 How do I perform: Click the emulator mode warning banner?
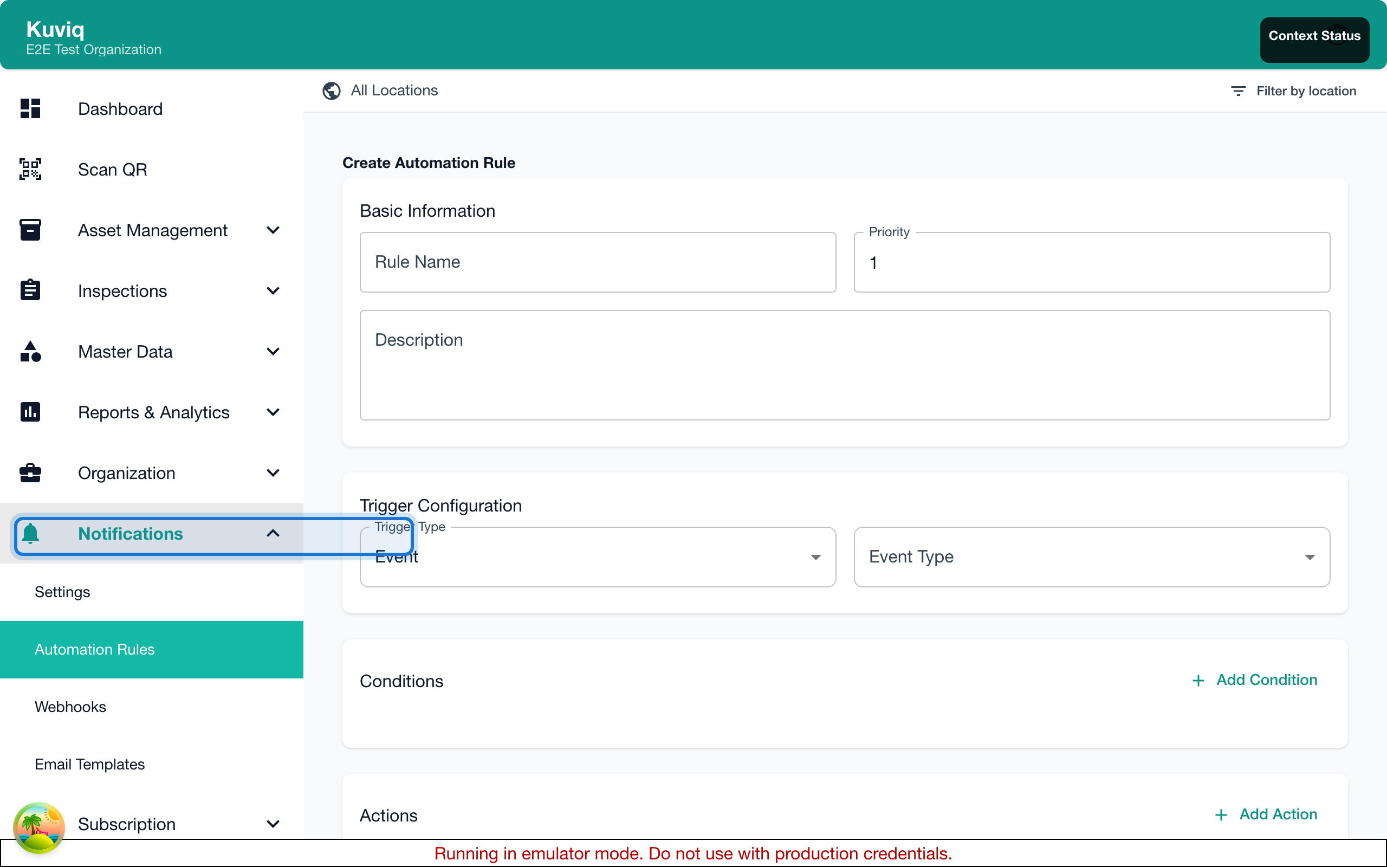tap(693, 853)
